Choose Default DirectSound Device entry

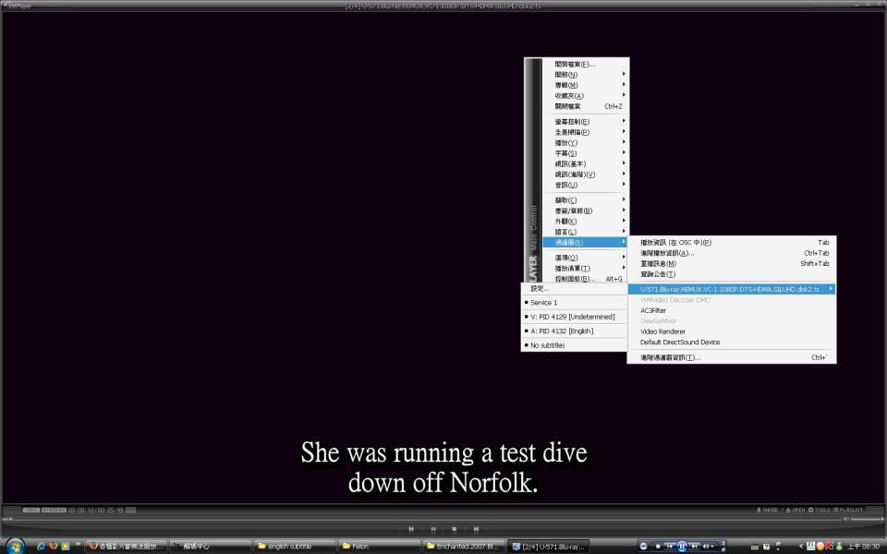click(x=732, y=342)
